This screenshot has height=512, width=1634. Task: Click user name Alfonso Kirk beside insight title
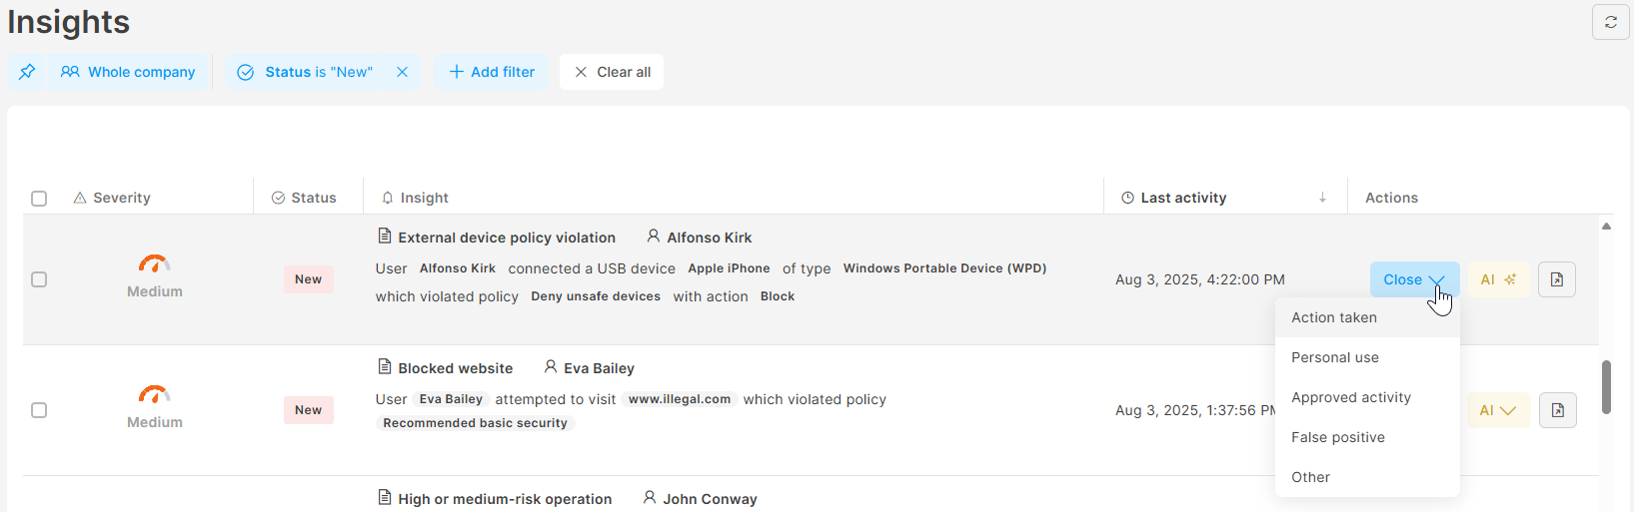click(x=709, y=238)
